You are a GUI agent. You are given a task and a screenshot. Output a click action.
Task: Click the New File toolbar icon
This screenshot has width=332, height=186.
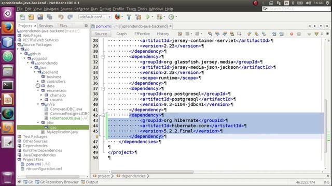click(x=22, y=17)
